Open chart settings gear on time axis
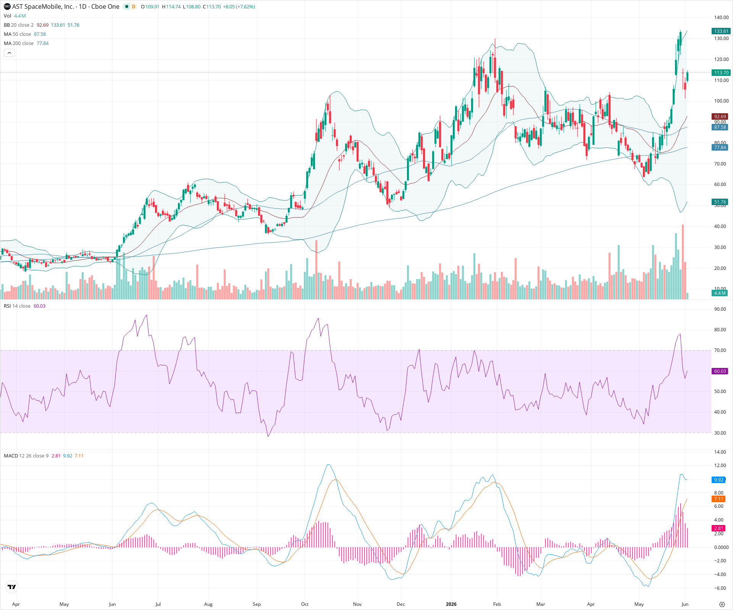 point(722,604)
